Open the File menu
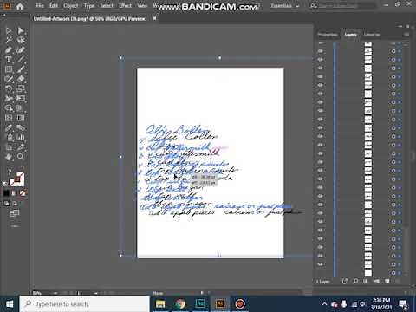This screenshot has height=312, width=416. pyautogui.click(x=40, y=5)
